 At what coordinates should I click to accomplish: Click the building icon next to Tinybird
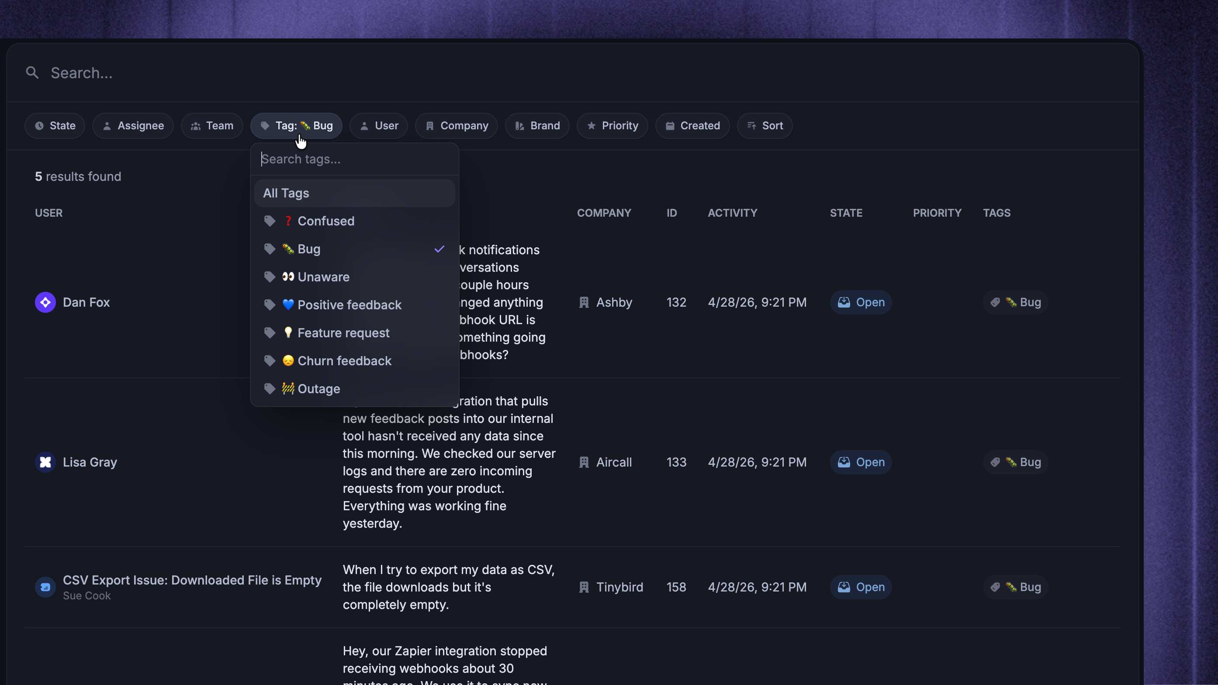pyautogui.click(x=584, y=587)
